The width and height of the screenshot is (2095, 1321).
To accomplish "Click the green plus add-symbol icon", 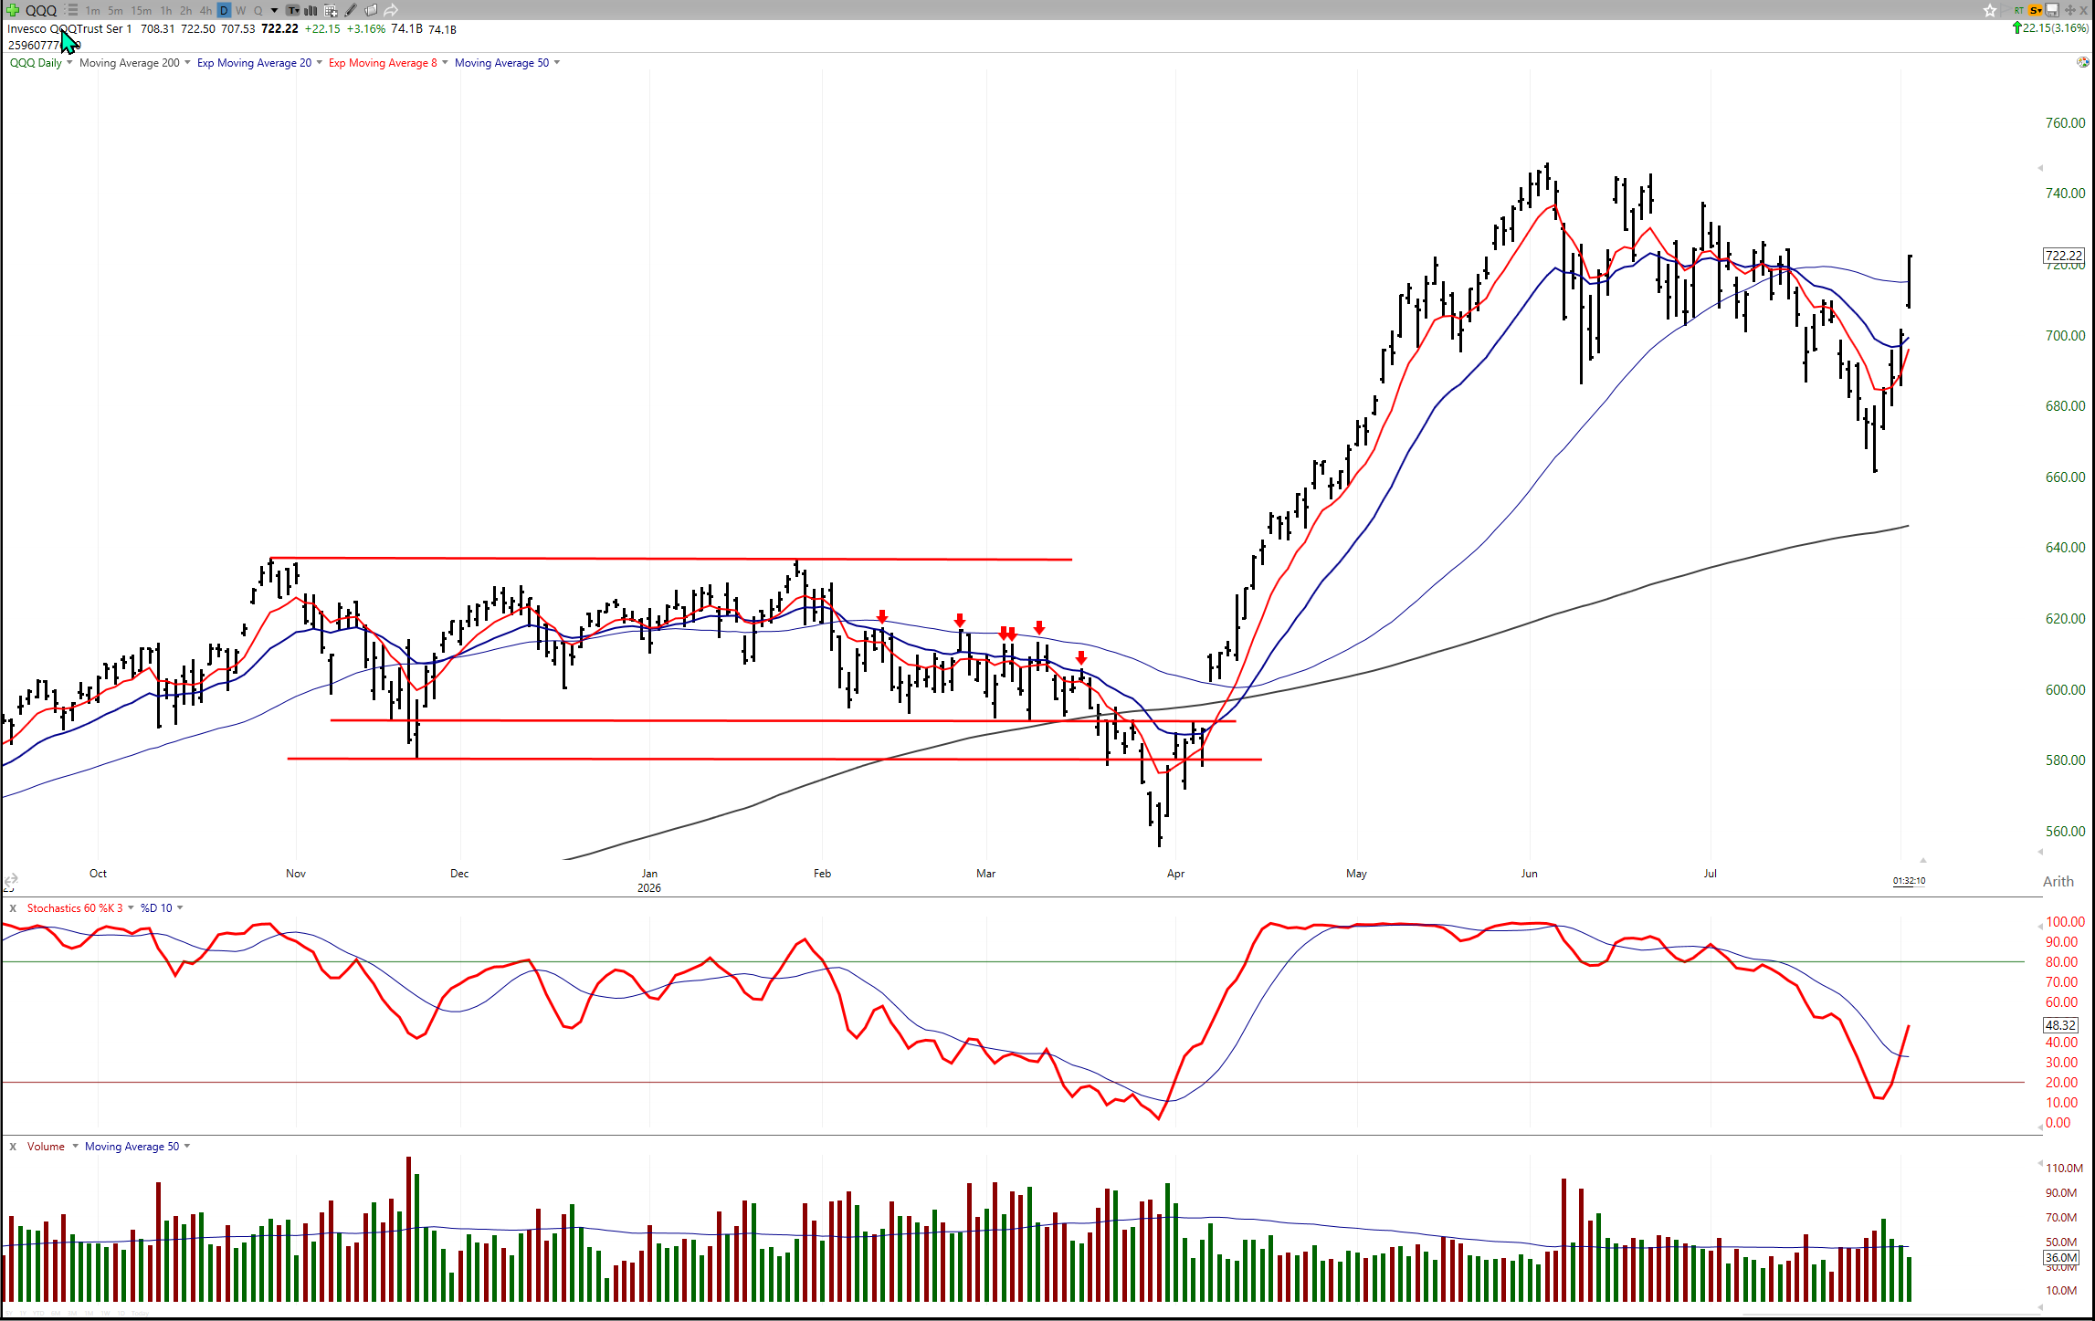I will click(x=13, y=10).
